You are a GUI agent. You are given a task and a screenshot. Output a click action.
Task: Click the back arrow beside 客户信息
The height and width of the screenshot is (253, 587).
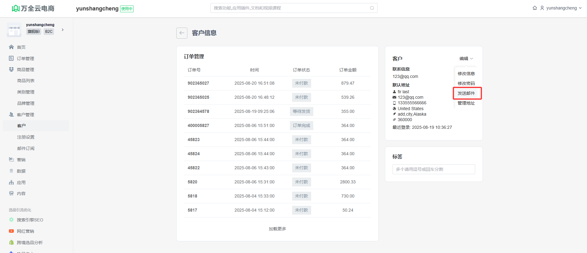tap(182, 33)
